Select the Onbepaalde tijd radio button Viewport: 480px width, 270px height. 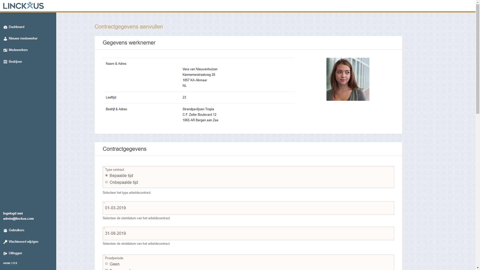tap(106, 182)
